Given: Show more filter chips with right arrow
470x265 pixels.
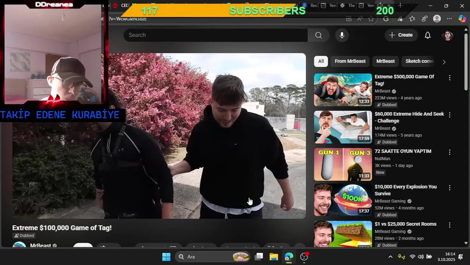Looking at the screenshot, I should 444,62.
